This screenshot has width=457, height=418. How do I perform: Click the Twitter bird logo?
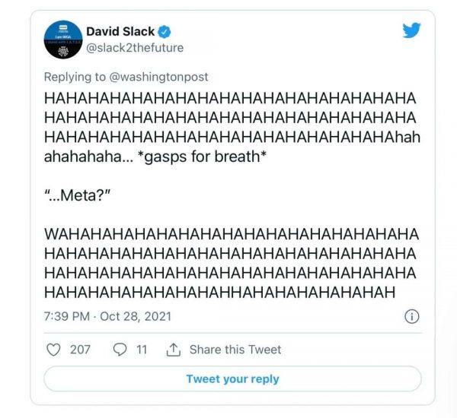pyautogui.click(x=411, y=30)
